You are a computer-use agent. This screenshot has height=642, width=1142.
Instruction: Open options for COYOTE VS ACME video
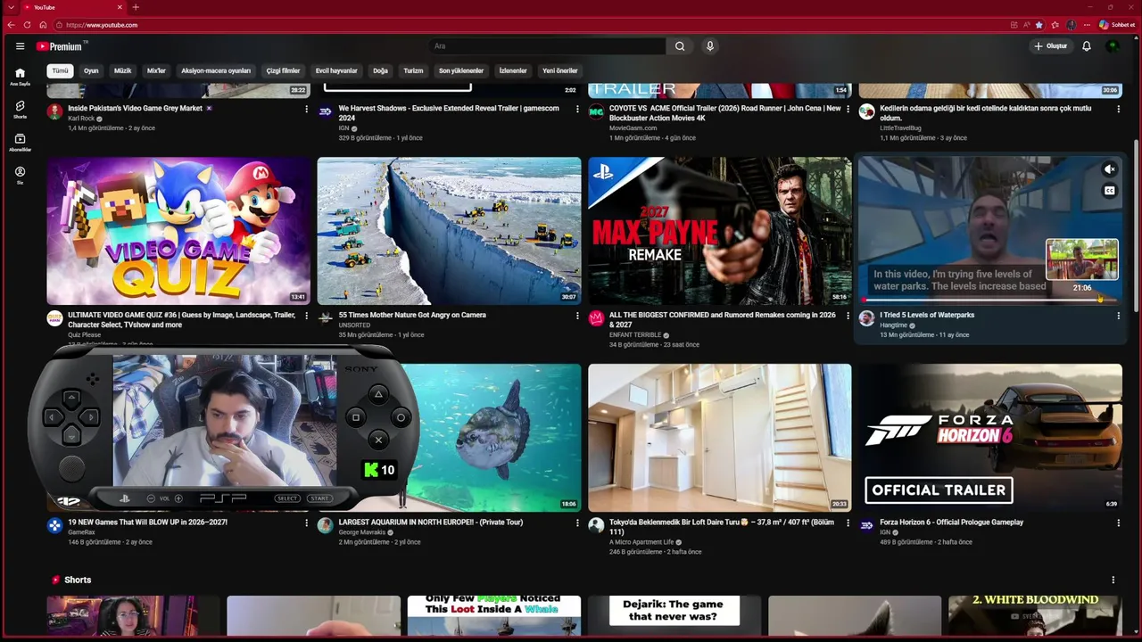[x=848, y=109]
